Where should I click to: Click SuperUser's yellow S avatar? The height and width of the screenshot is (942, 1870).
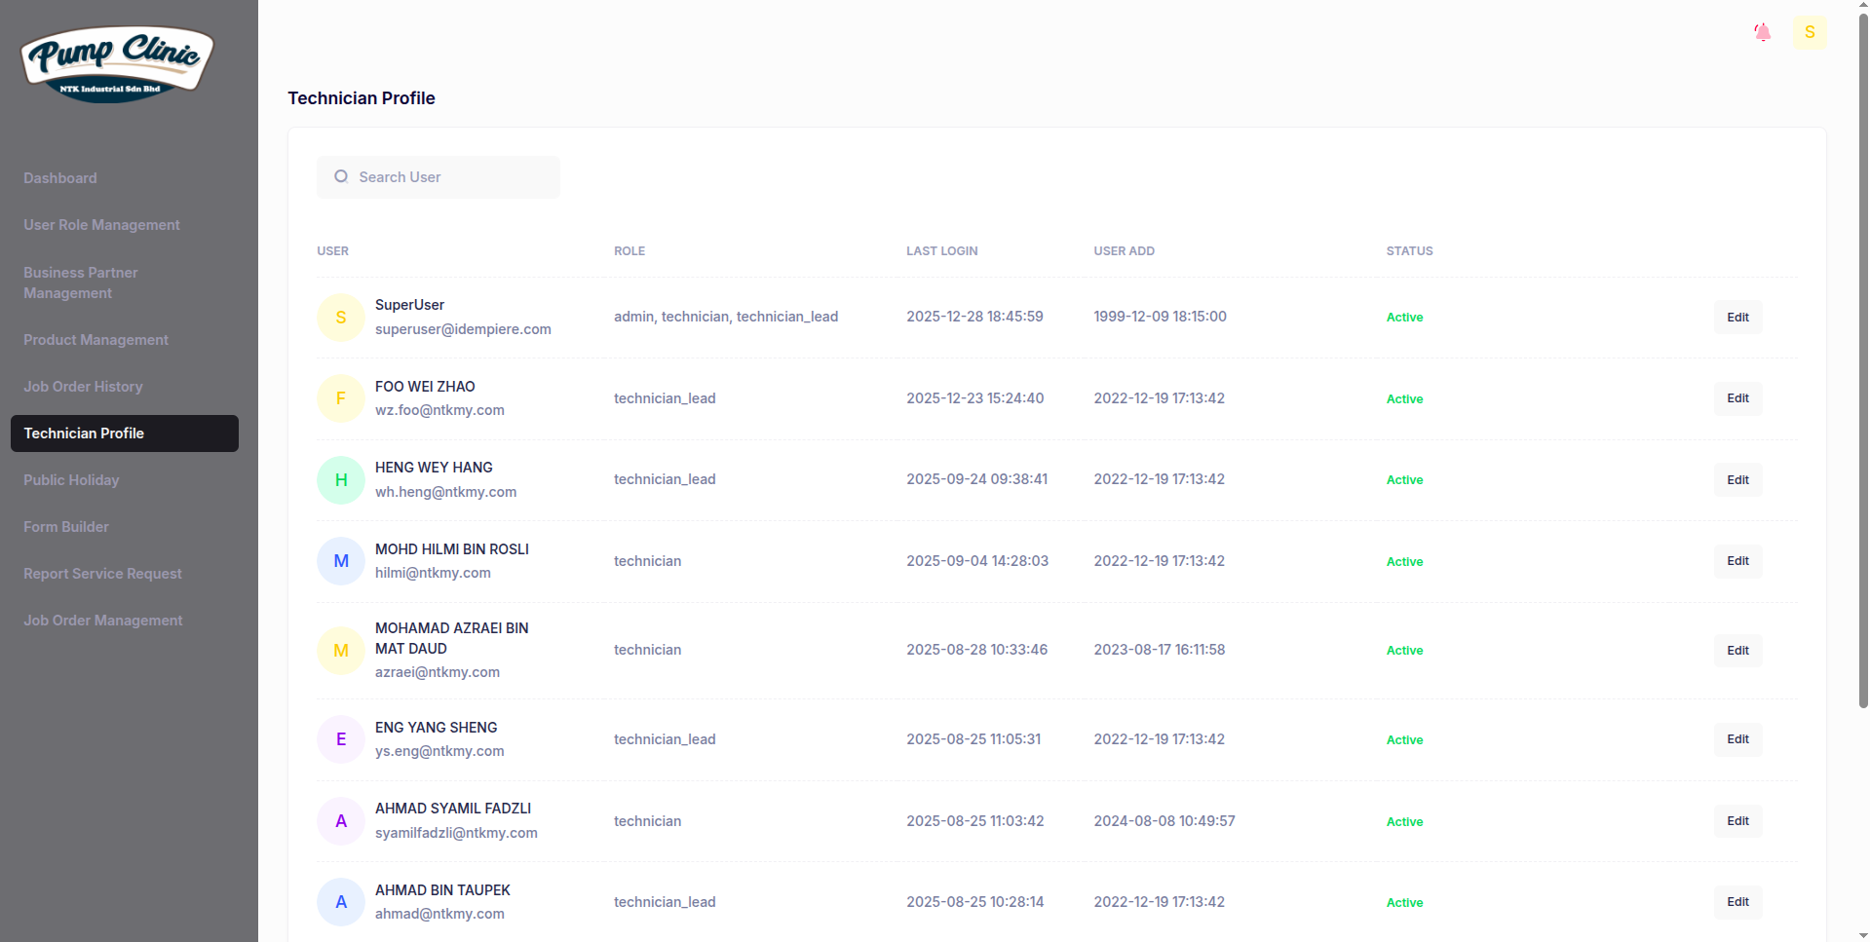click(341, 318)
